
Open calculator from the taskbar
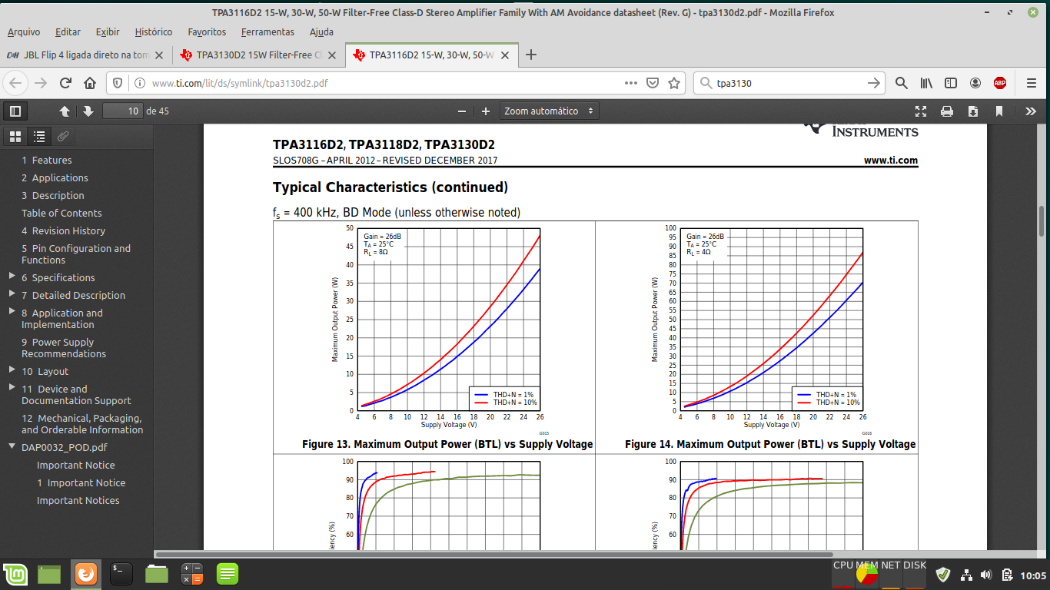tap(192, 574)
